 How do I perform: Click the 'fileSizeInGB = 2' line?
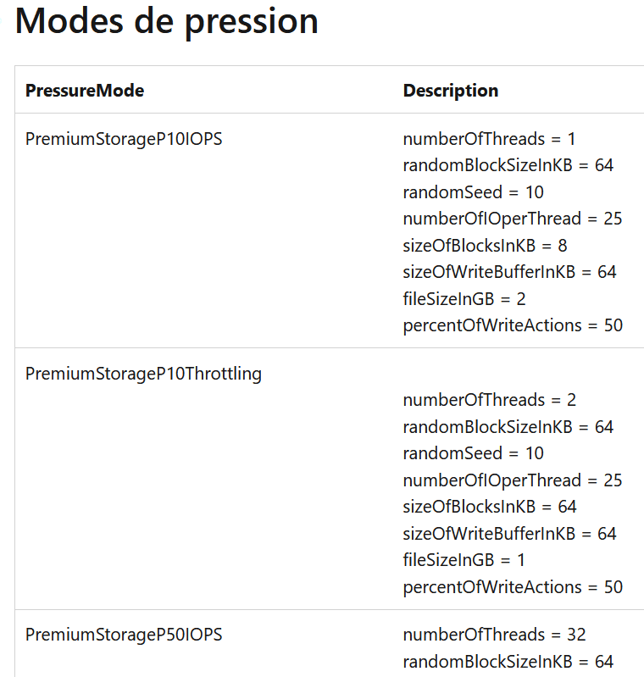[x=464, y=299]
